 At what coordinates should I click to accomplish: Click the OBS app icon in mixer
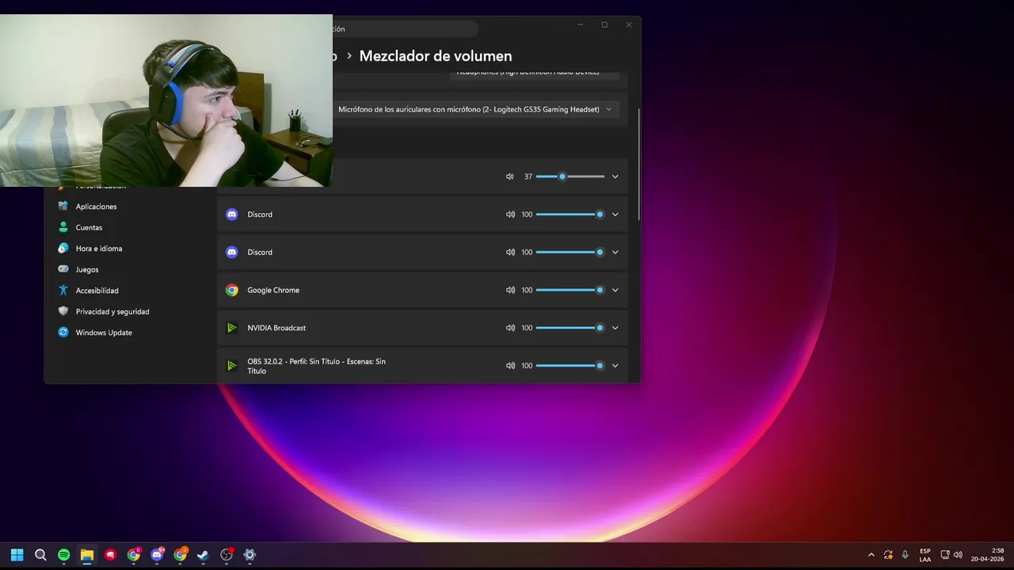click(x=232, y=366)
